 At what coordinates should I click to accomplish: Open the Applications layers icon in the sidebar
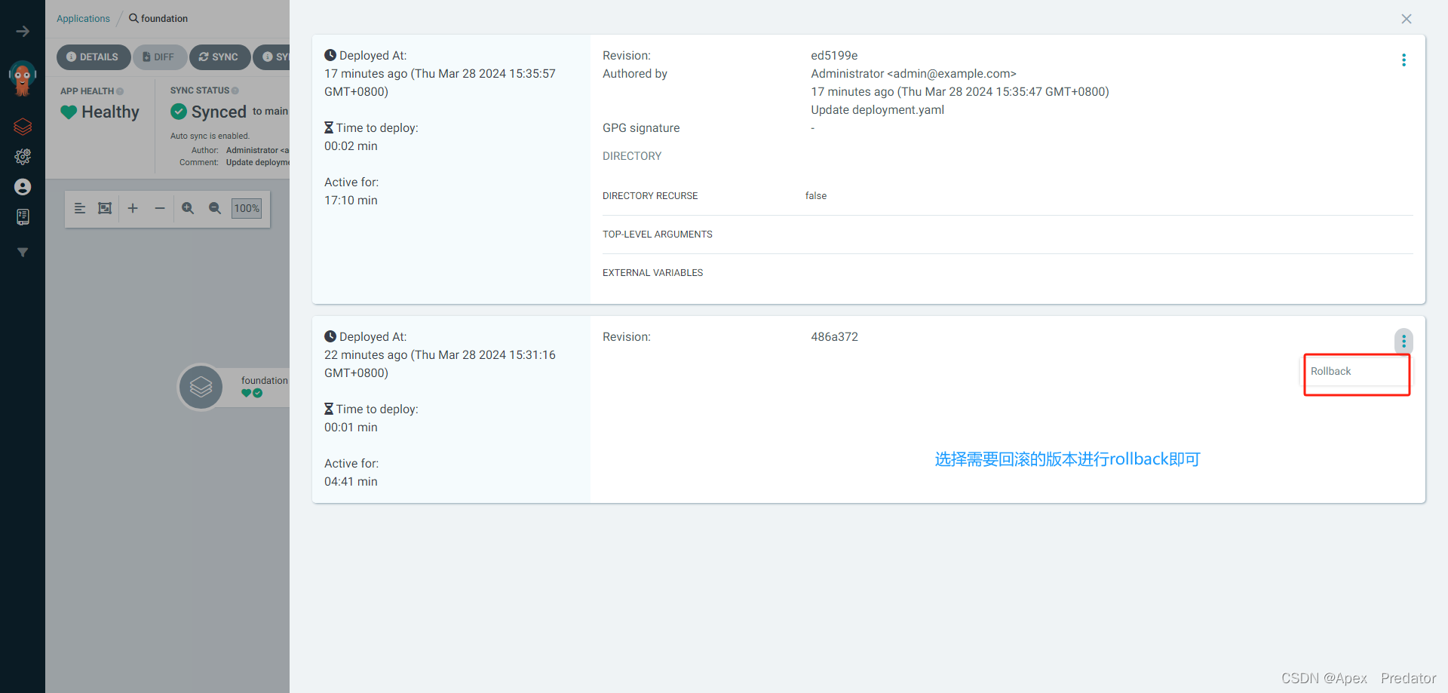tap(23, 127)
